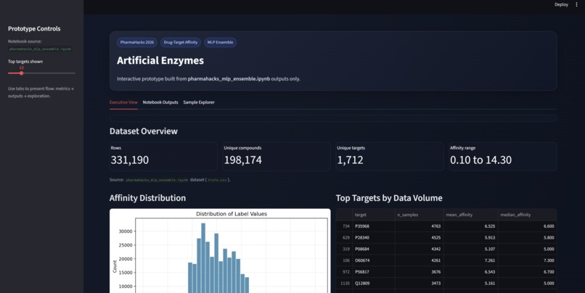Click row index 106
585x293 pixels.
[x=344, y=260]
